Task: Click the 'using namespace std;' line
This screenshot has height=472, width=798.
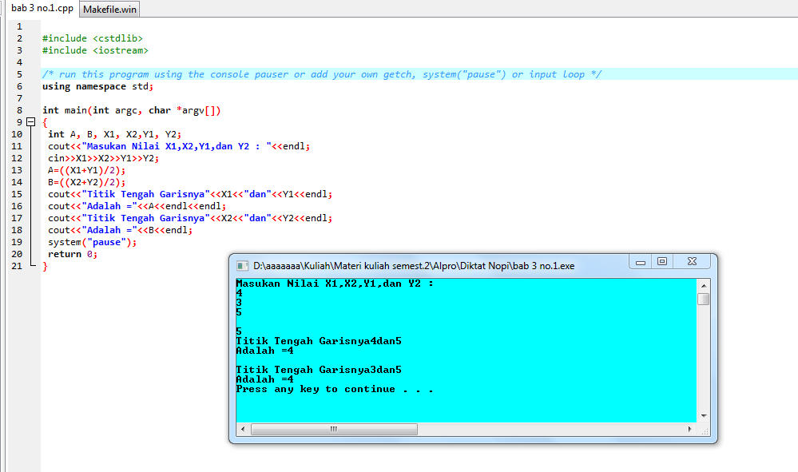Action: (x=97, y=86)
